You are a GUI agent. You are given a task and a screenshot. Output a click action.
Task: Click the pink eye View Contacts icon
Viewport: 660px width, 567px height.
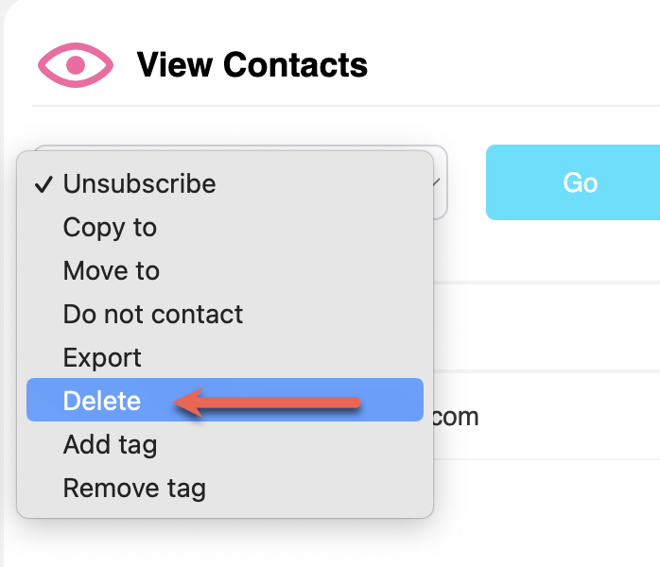point(76,65)
